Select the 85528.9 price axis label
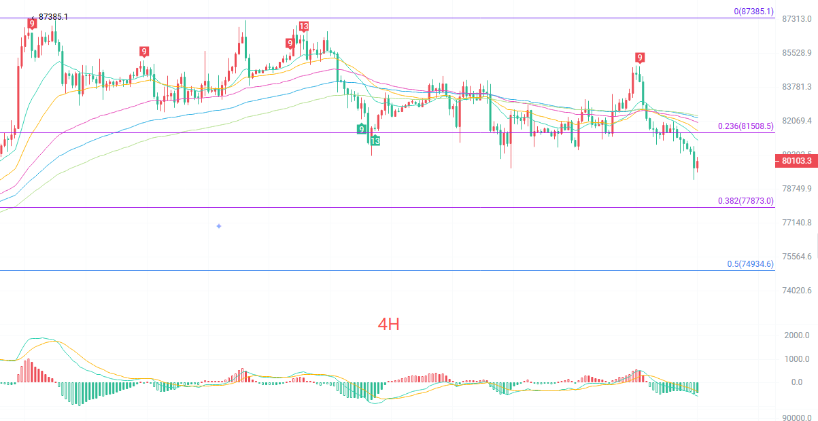Viewport: 818px width, 421px height. [x=798, y=53]
